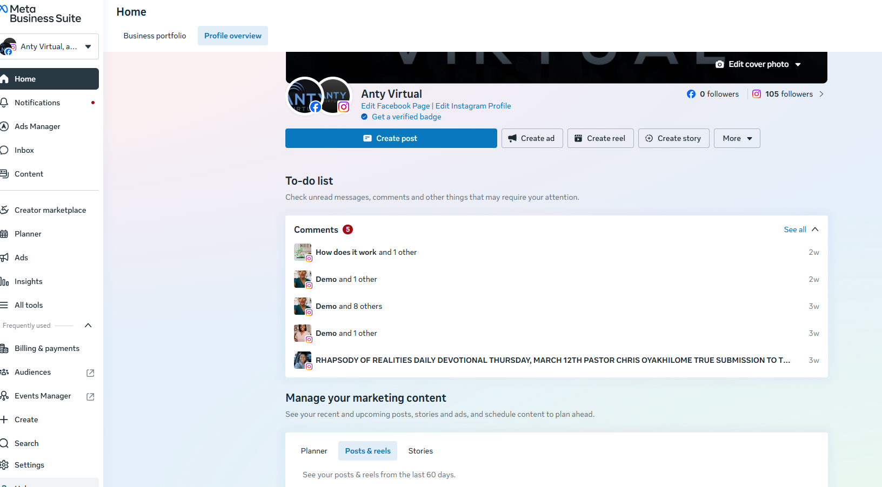Open the Billing & payments icon
This screenshot has height=487, width=882.
4,348
